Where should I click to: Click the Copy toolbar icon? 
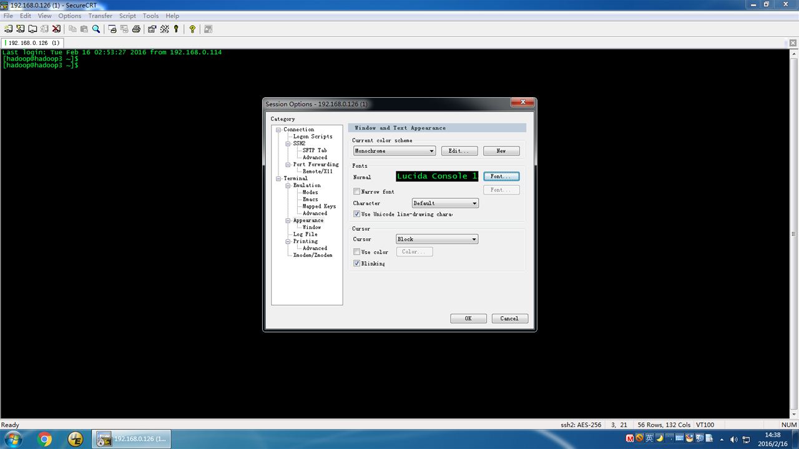click(x=72, y=29)
